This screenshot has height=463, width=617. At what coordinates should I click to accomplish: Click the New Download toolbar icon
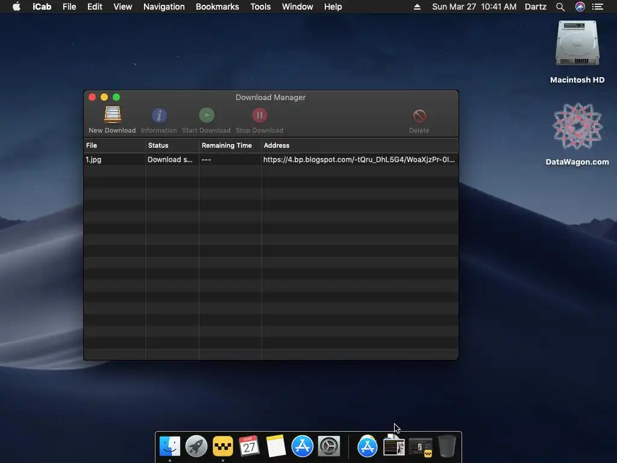(x=112, y=115)
